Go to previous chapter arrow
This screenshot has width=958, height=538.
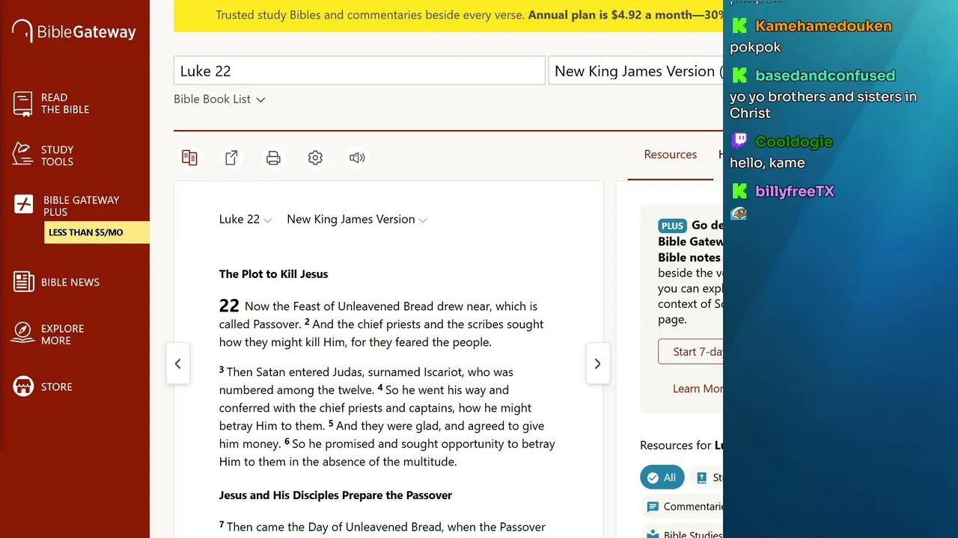pos(177,364)
